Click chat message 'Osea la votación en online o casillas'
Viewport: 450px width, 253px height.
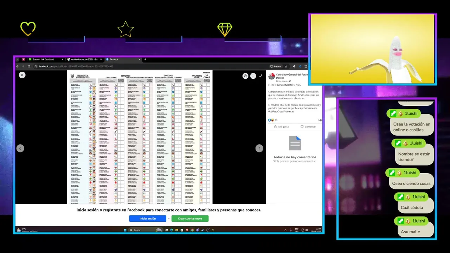412,127
